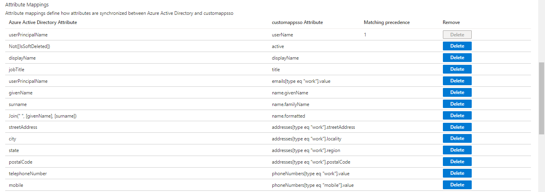
Task: Remove the Not([IsSoftDeleted]) active mapping
Action: (x=457, y=46)
